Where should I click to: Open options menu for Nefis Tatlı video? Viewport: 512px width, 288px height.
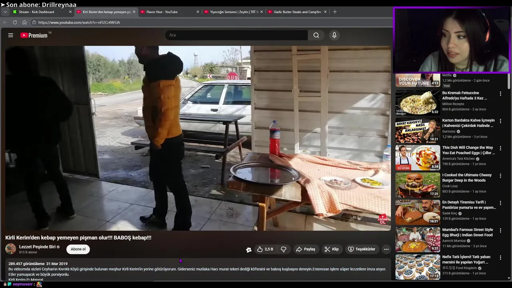point(500,258)
